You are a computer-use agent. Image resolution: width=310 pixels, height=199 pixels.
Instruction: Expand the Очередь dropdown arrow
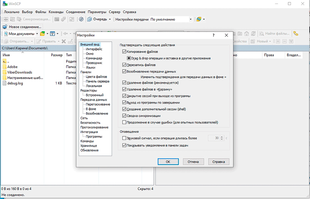(x=110, y=19)
